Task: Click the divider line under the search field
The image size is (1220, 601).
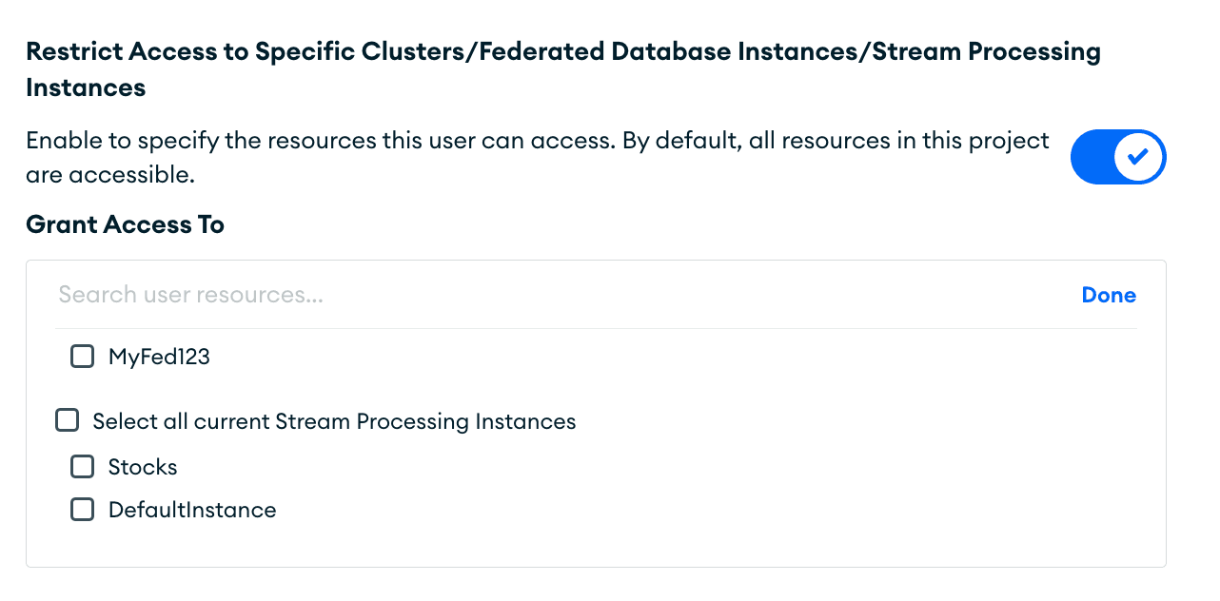Action: 595,329
